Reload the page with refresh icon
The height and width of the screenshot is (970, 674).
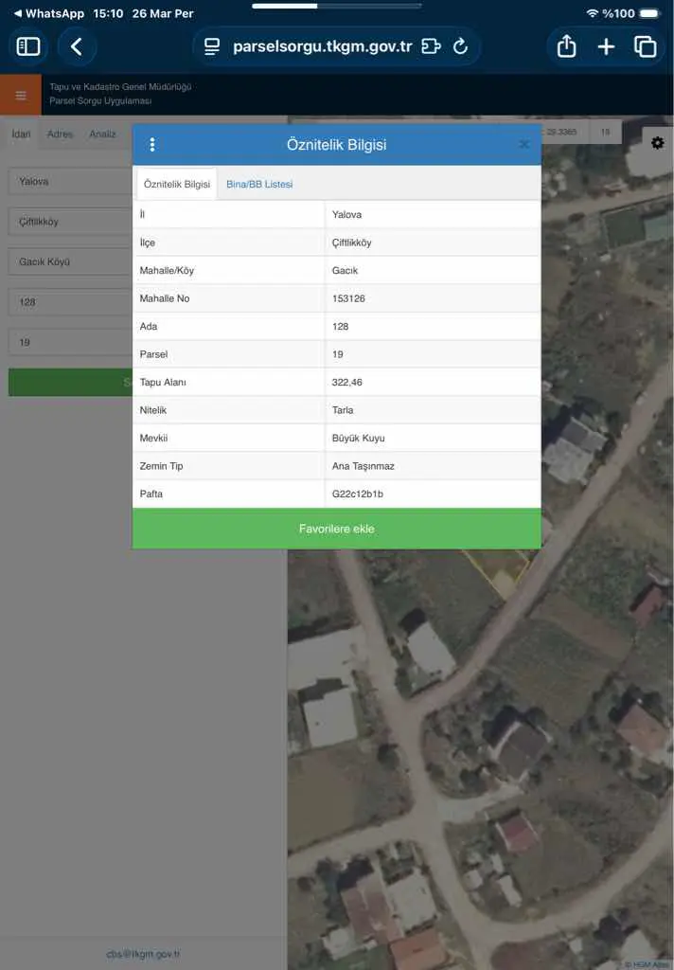[x=460, y=46]
